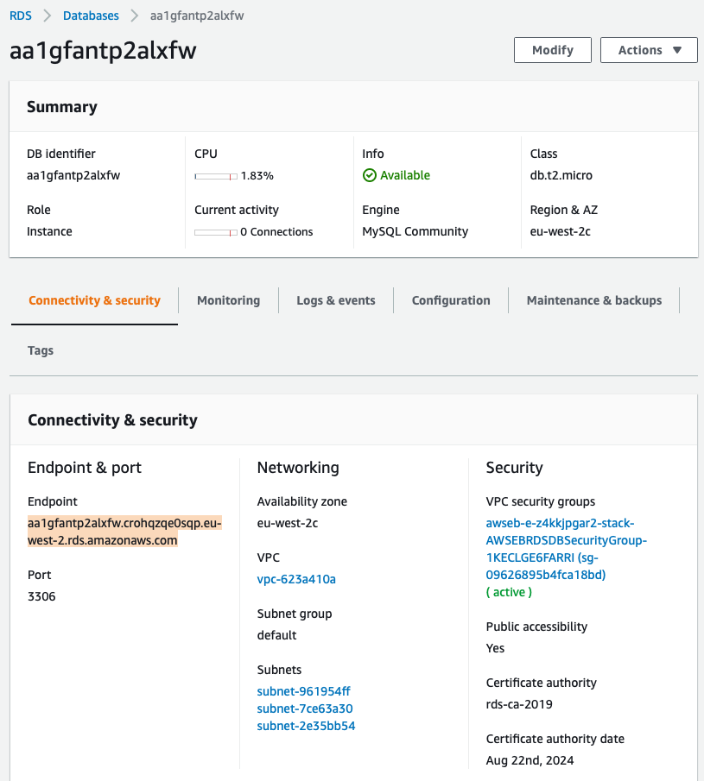Open VPC link vpc-623a410a
This screenshot has height=781, width=704.
(296, 579)
